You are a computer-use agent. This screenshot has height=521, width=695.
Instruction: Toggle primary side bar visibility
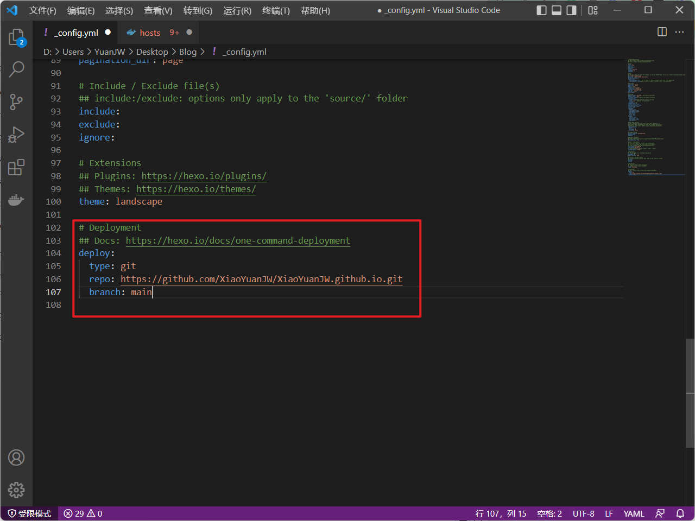tap(541, 10)
